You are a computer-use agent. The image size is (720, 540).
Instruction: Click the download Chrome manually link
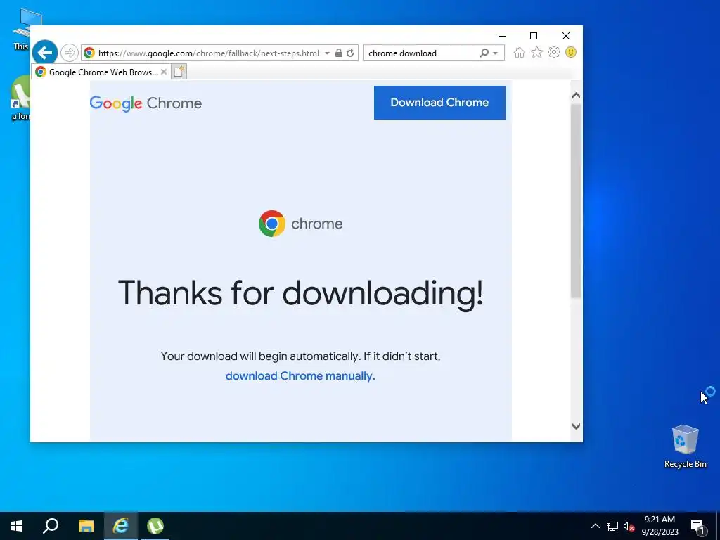pos(300,375)
